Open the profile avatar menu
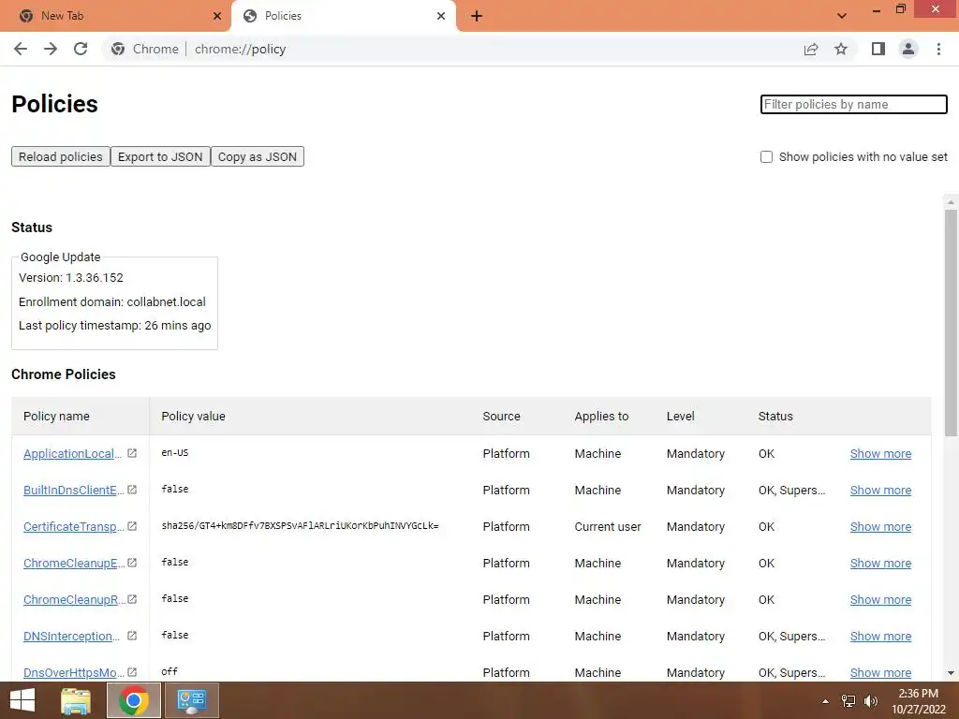The height and width of the screenshot is (719, 959). pos(908,49)
